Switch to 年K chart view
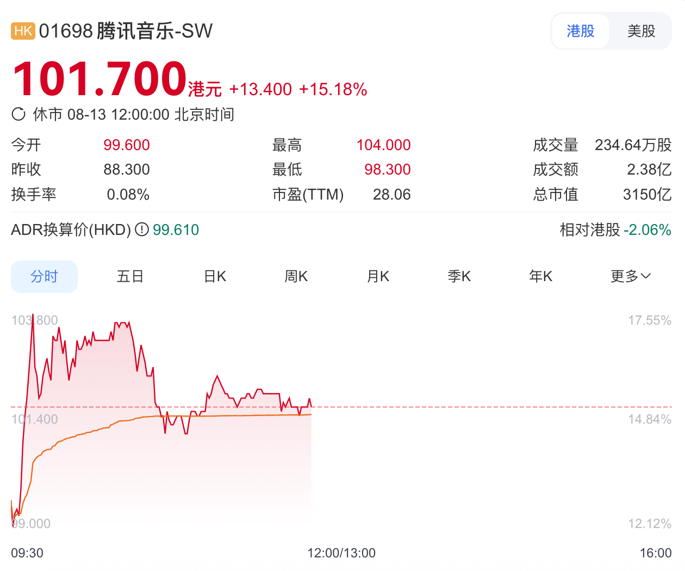Image resolution: width=685 pixels, height=571 pixels. click(540, 276)
